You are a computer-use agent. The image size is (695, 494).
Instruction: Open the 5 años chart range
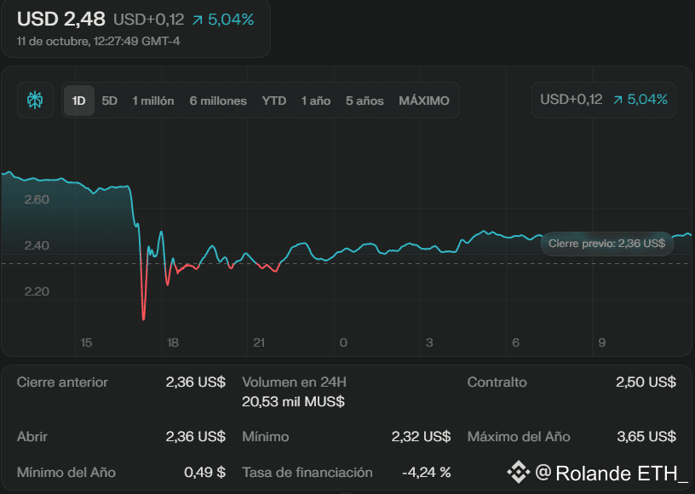point(365,101)
